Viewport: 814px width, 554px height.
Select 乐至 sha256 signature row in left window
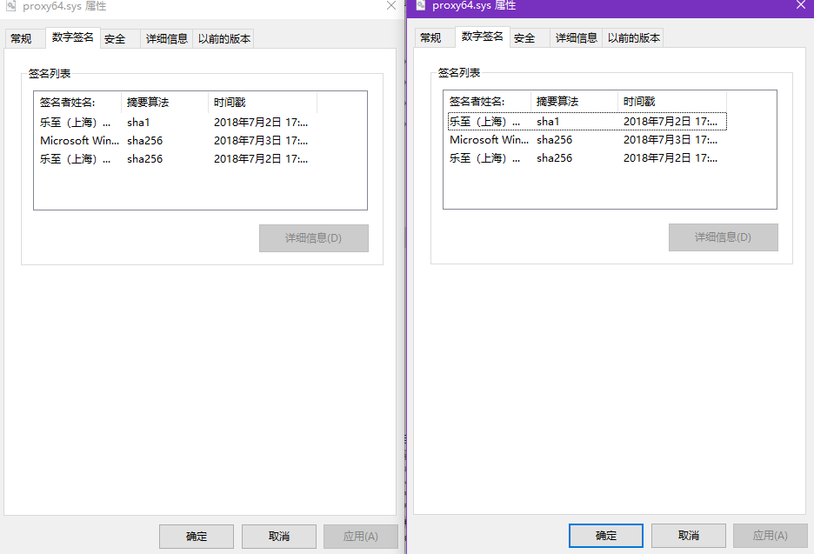pyautogui.click(x=177, y=159)
